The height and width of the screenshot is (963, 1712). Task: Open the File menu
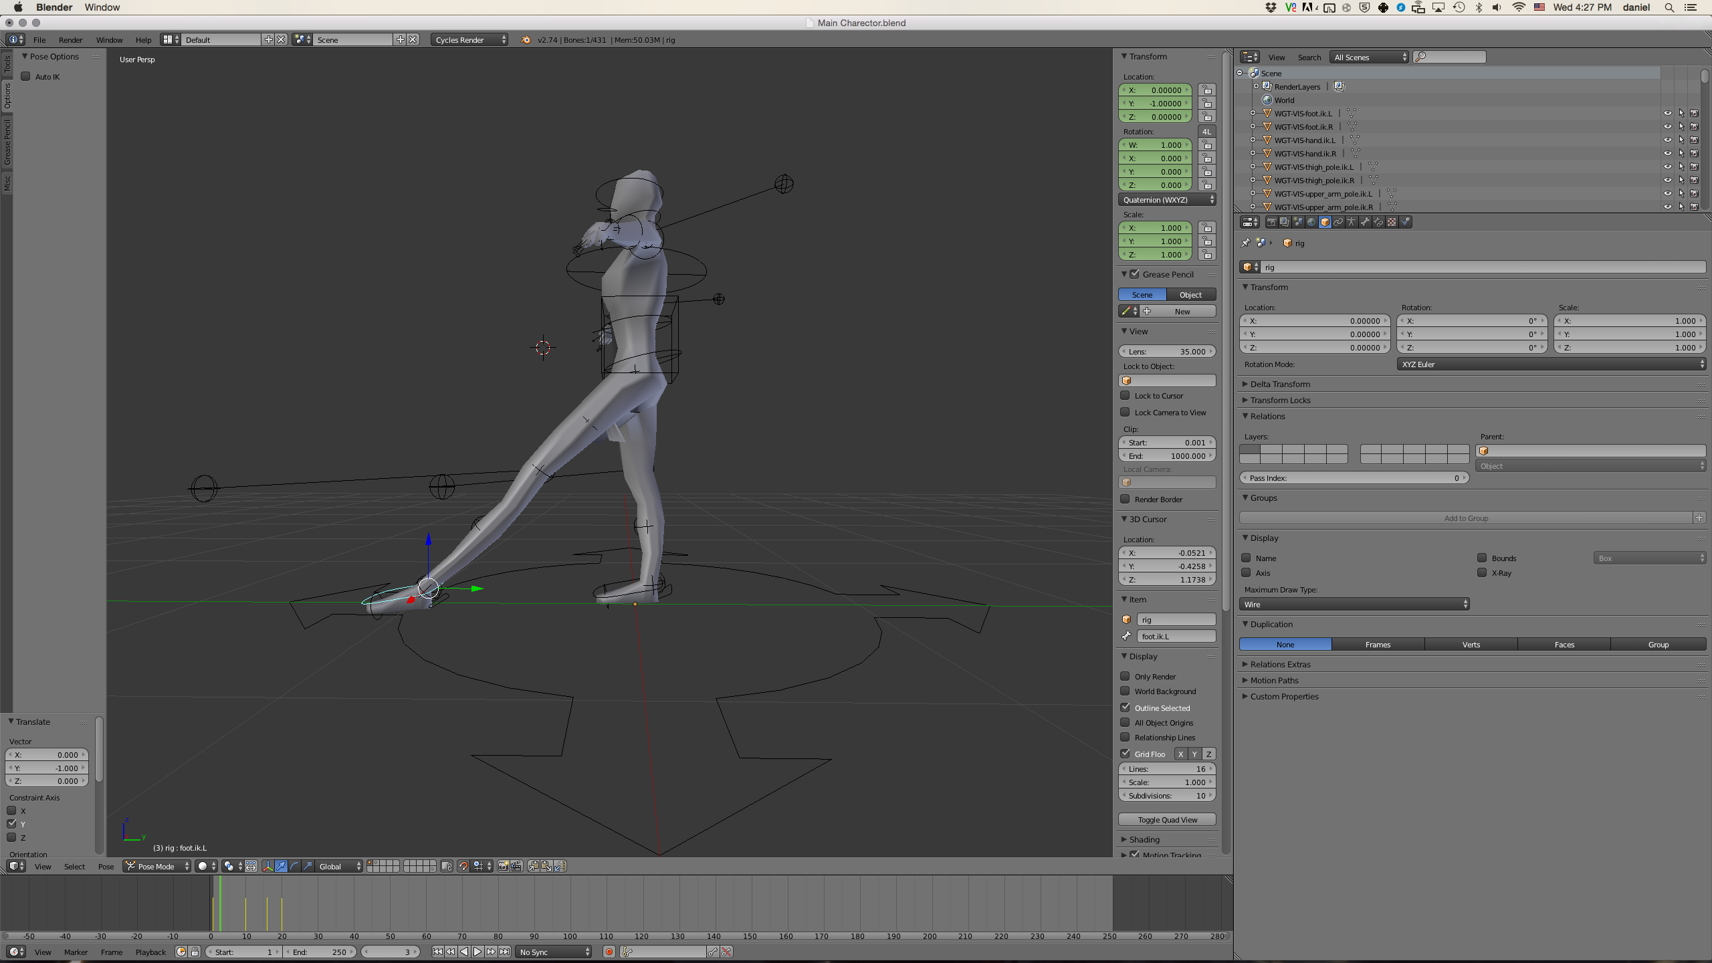pos(39,39)
